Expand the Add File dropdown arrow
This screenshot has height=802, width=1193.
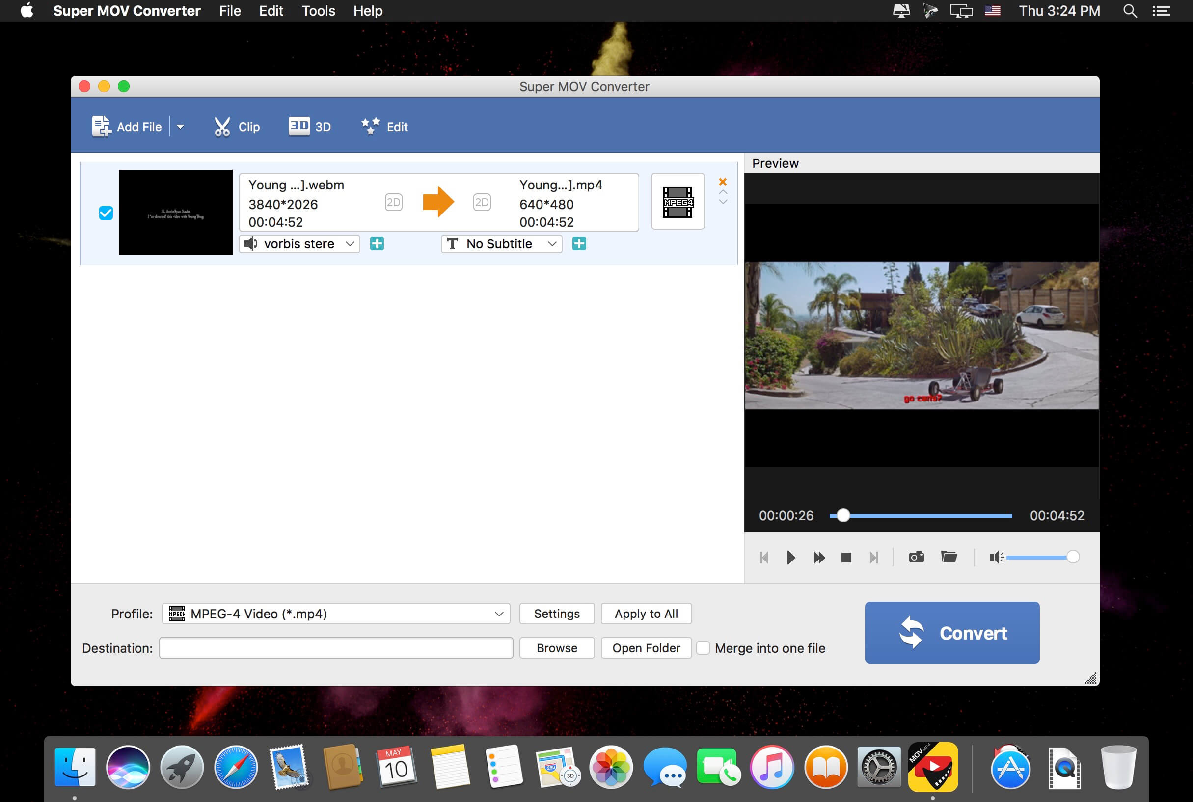tap(180, 126)
